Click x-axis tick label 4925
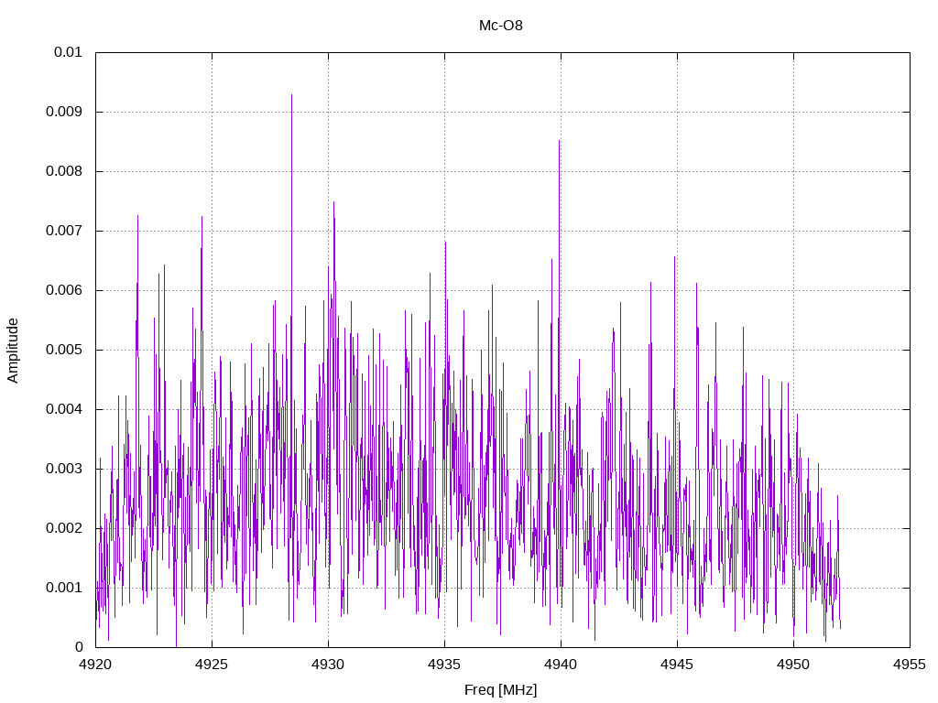This screenshot has height=703, width=938. (x=212, y=665)
